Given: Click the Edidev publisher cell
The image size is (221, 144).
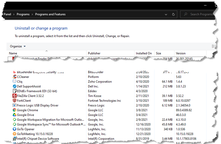Looking at the screenshot, I should [92, 91].
